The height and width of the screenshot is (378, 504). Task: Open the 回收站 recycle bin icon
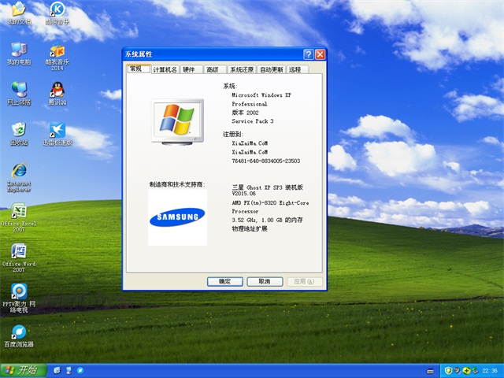(x=18, y=129)
